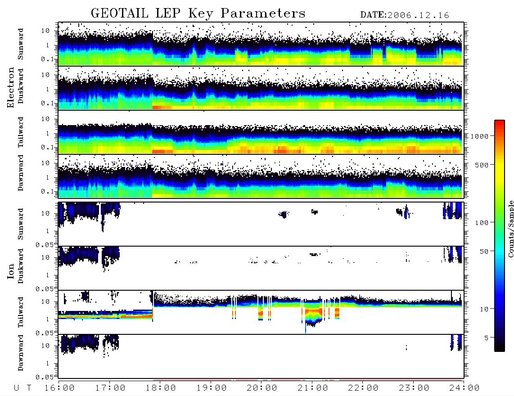
Task: Click '0.05' tick of Ion Sunward panel
Action: click(45, 244)
